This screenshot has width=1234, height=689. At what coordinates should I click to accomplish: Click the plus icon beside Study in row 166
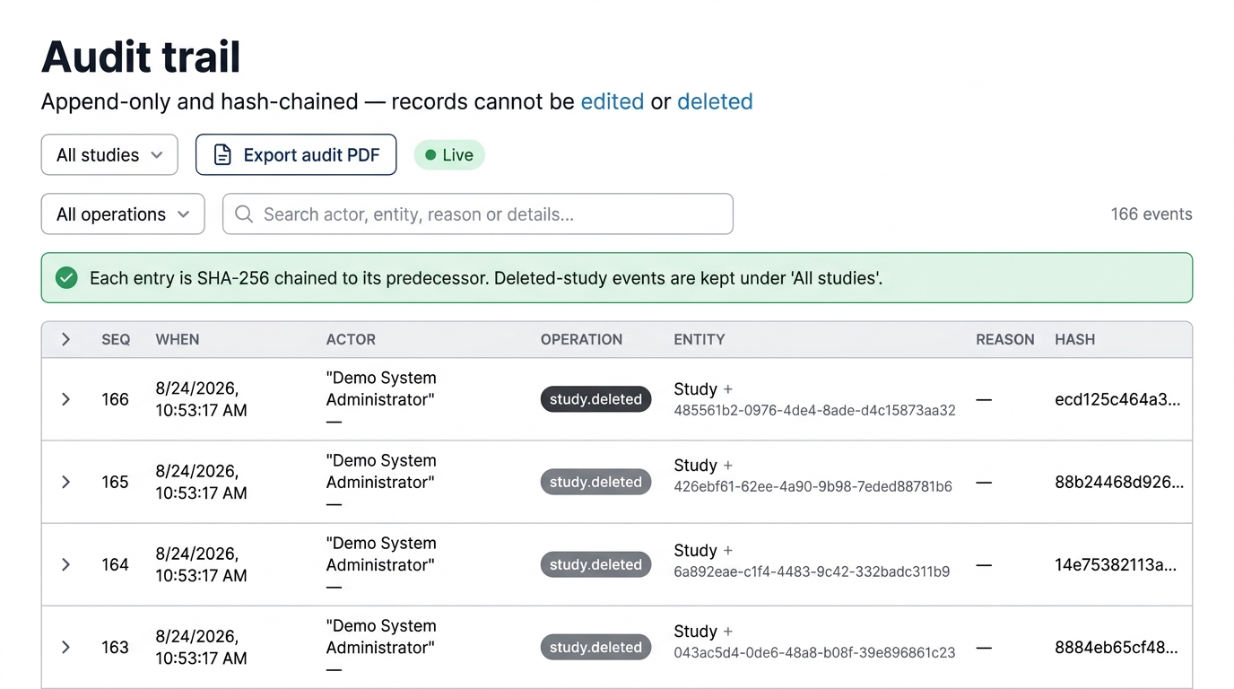(728, 389)
